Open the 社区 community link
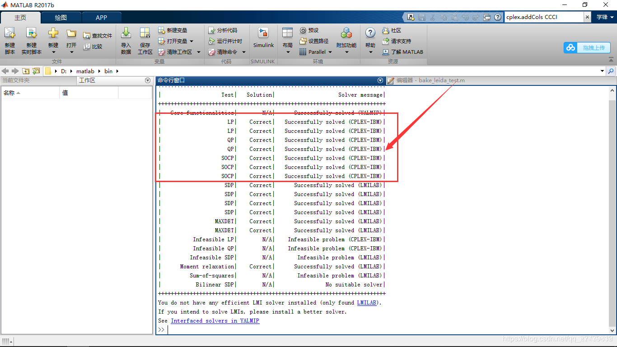 (x=392, y=30)
